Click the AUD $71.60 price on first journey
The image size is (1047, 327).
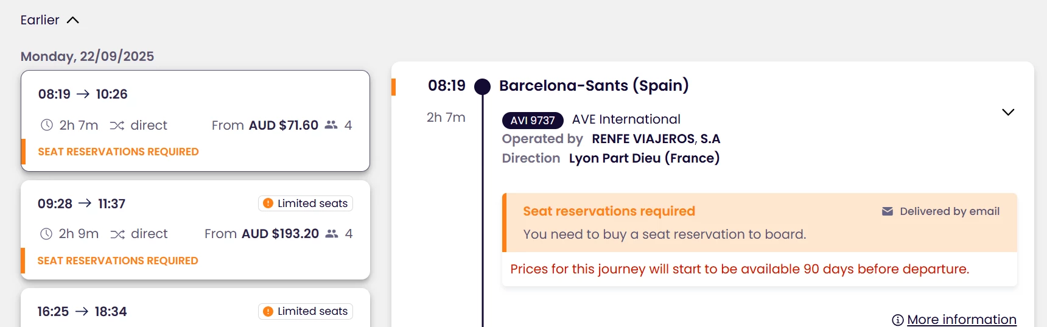click(283, 125)
